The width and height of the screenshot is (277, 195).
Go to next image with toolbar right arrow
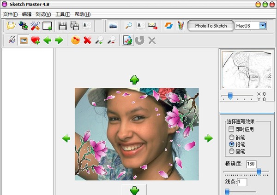click(x=59, y=40)
